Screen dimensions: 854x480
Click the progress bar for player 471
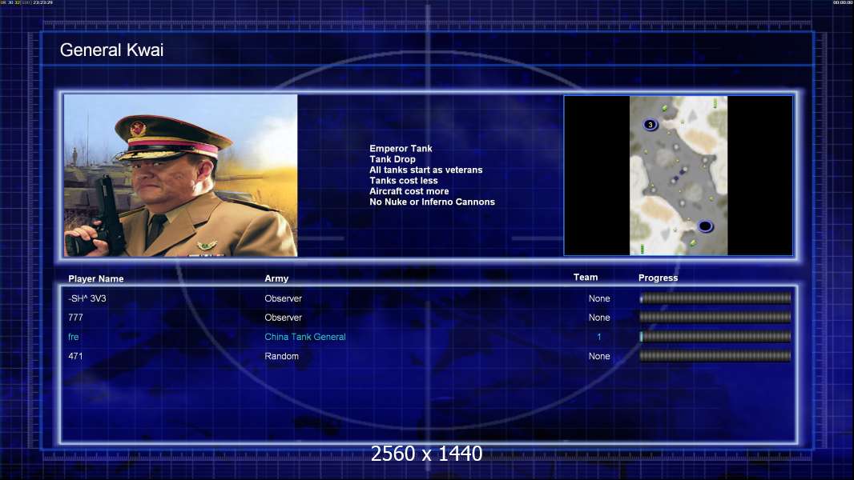(715, 356)
